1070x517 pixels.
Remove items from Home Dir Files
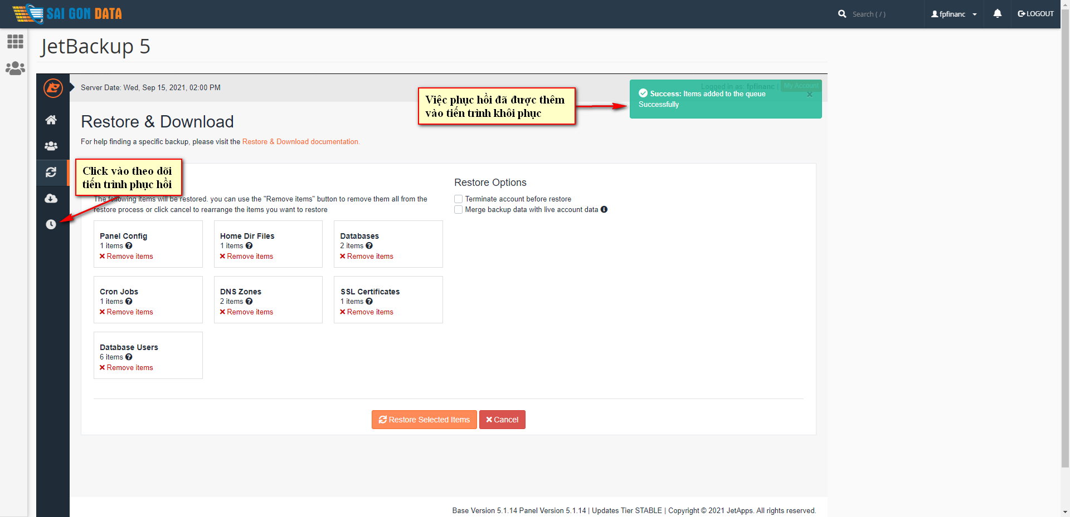point(246,256)
